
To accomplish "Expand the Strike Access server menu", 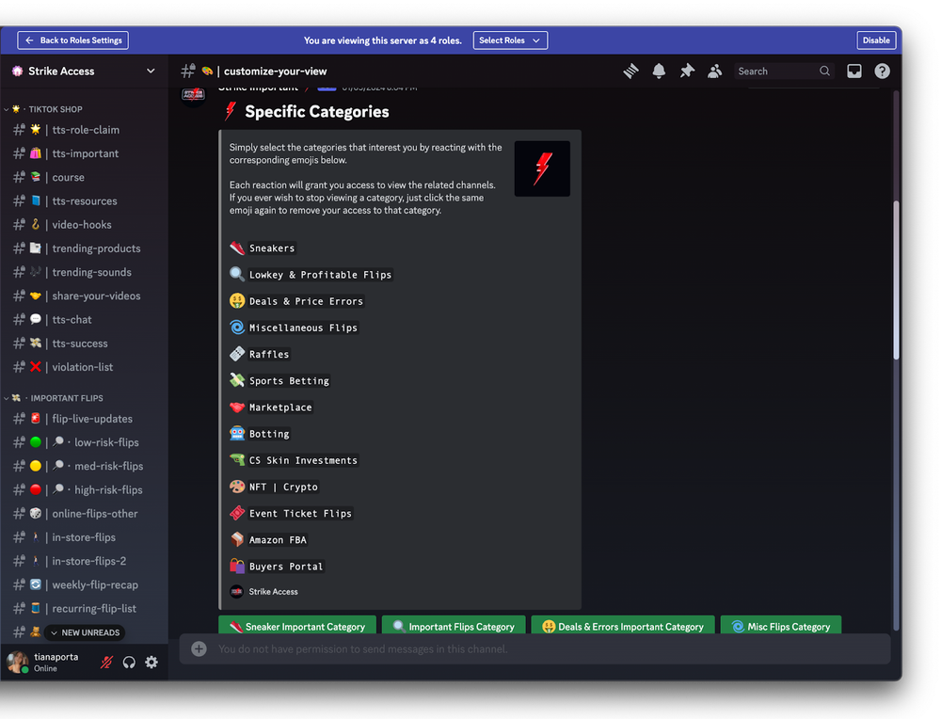I will [151, 72].
